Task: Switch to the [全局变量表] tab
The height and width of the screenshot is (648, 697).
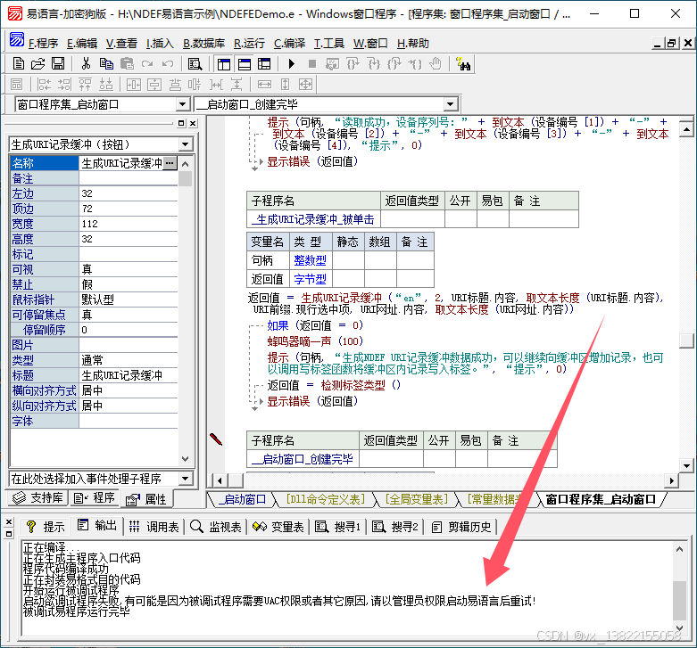Action: coord(416,499)
